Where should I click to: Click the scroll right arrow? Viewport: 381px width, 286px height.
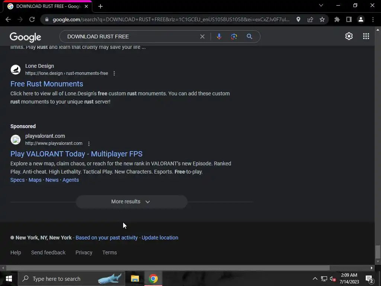[372, 268]
